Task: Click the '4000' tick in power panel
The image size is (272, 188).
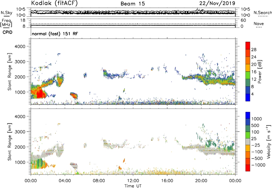Action: click(20, 46)
